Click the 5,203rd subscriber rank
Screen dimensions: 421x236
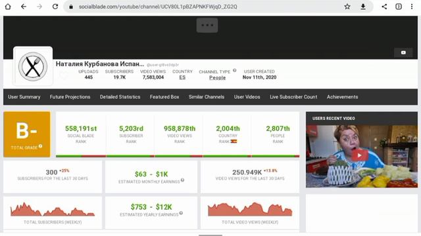click(131, 128)
